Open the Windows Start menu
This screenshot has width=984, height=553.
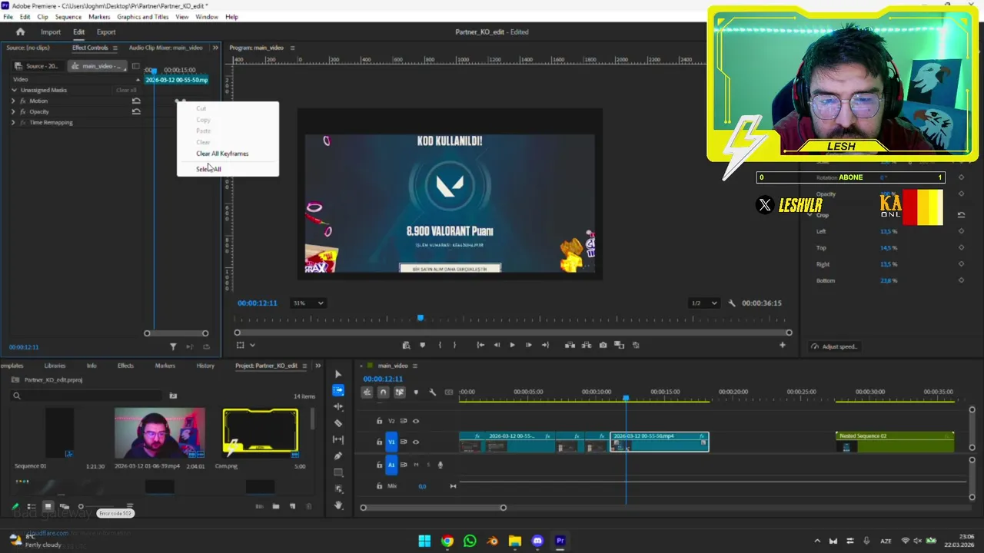[424, 541]
